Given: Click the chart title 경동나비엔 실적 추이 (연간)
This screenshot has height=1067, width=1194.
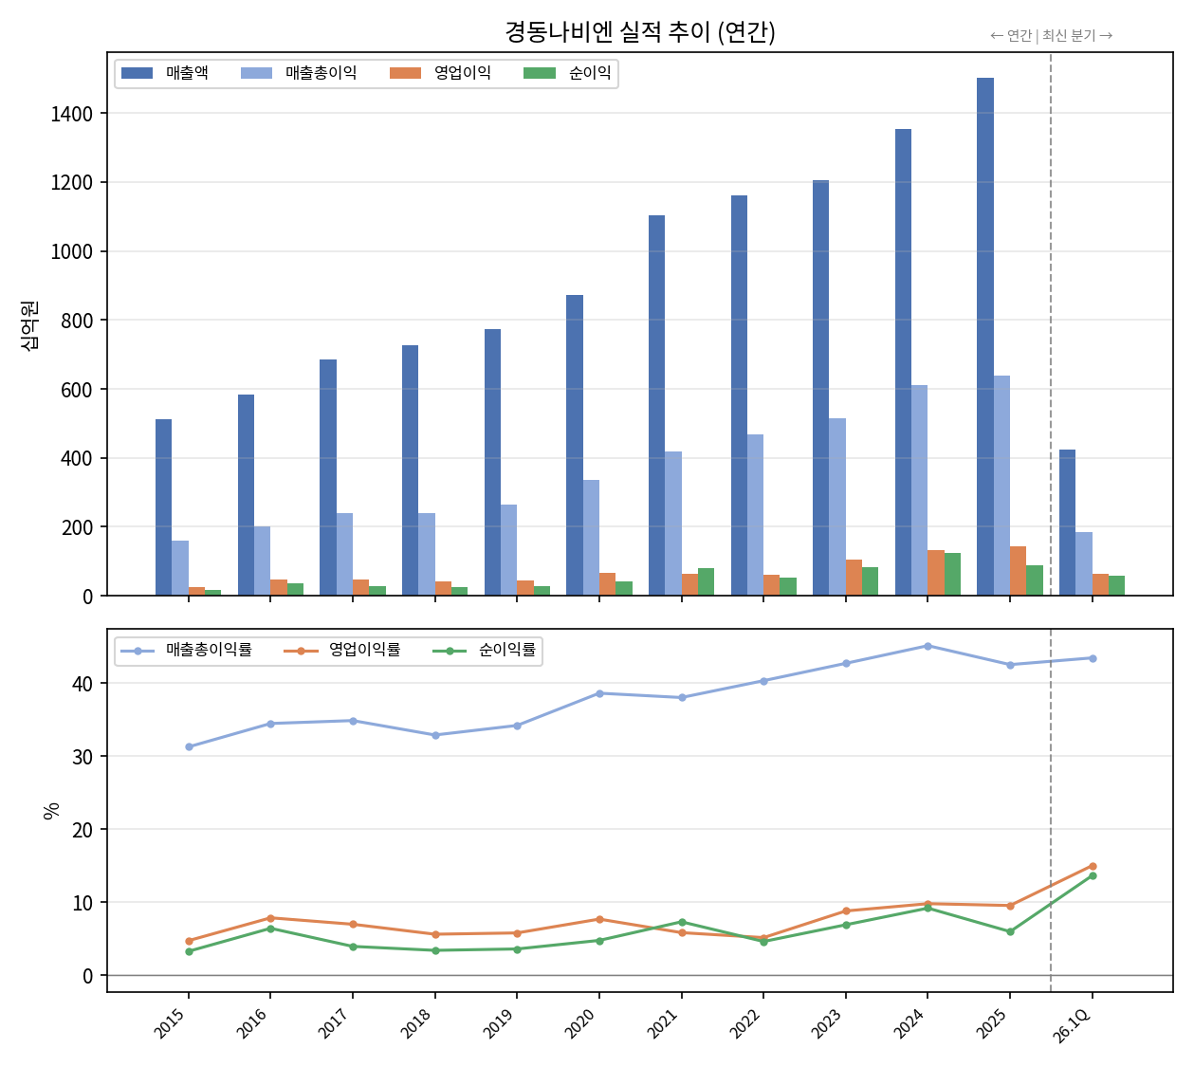Looking at the screenshot, I should click(640, 32).
